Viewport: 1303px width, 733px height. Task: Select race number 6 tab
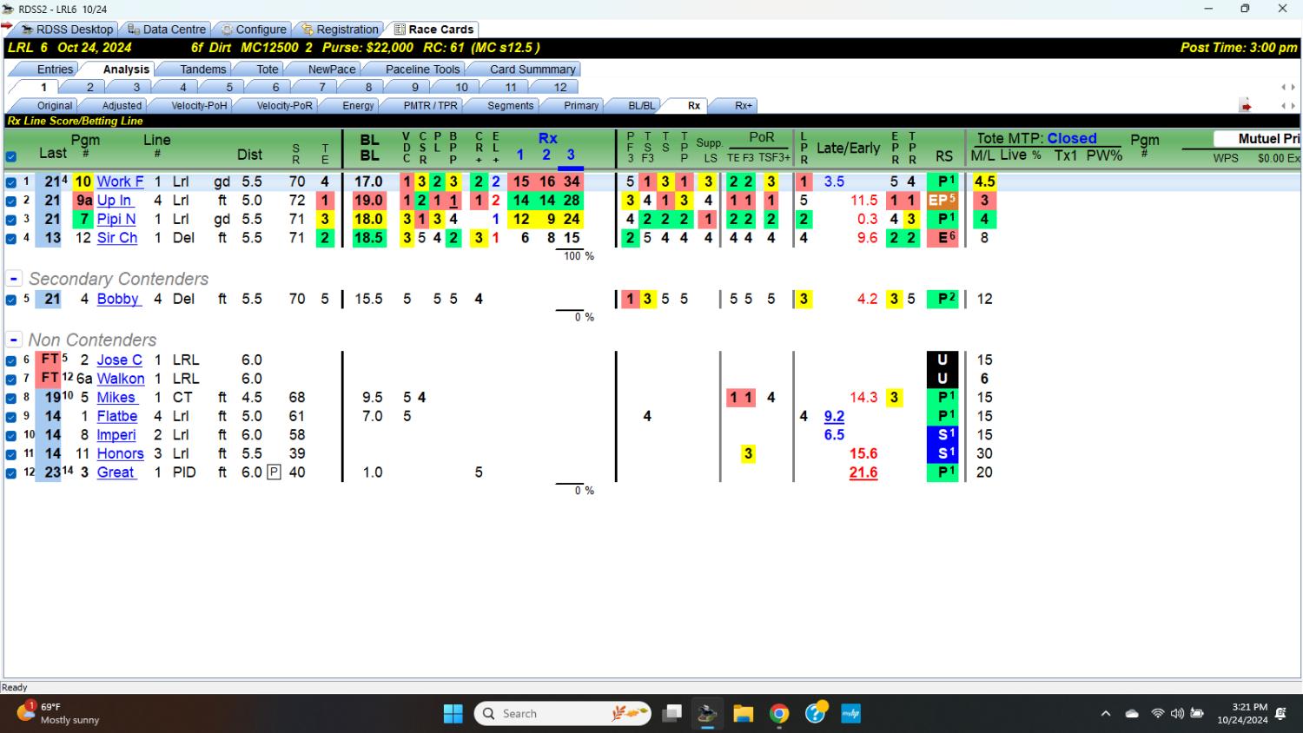click(275, 87)
